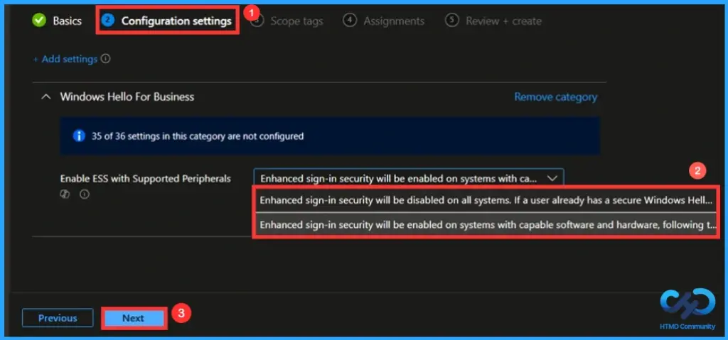Click info icon beside Add settings
The height and width of the screenshot is (340, 728).
tap(106, 59)
